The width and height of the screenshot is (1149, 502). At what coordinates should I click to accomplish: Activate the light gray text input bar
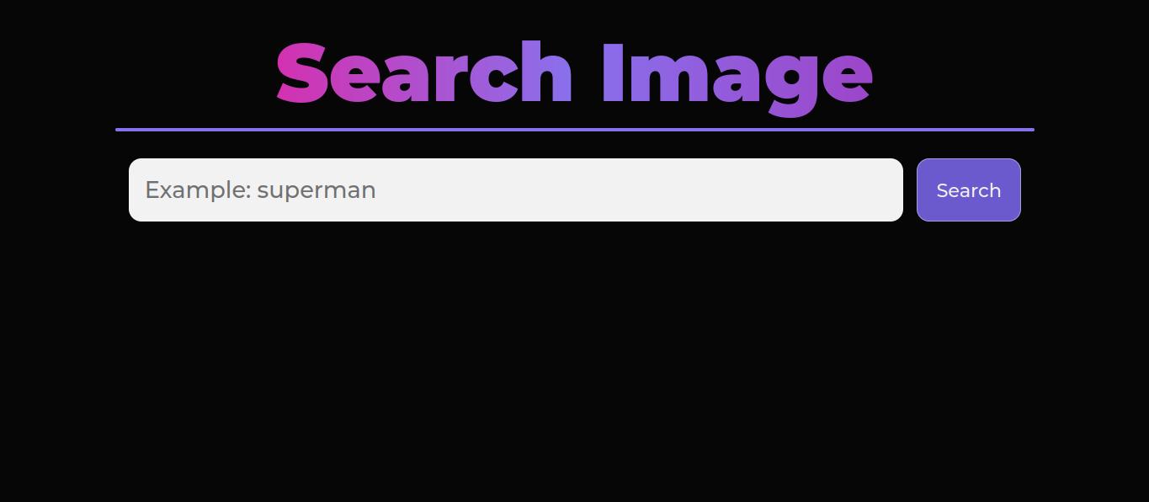(515, 190)
